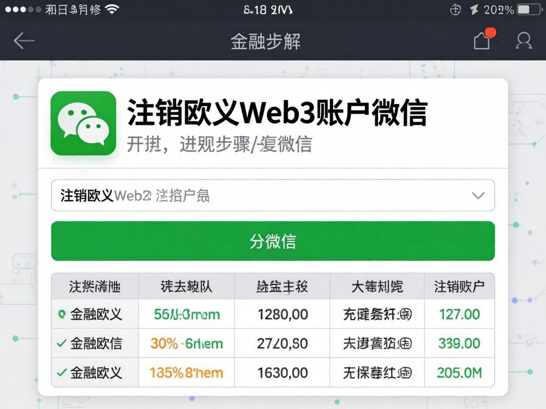546x409 pixels.
Task: Click the orange 135% percentage cell
Action: [187, 373]
